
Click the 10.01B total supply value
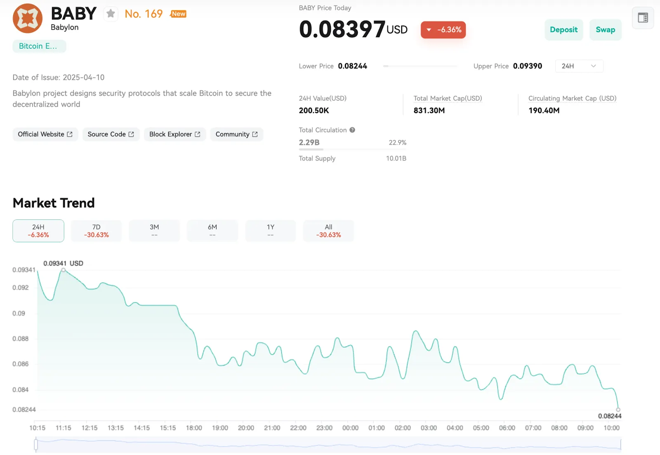396,158
